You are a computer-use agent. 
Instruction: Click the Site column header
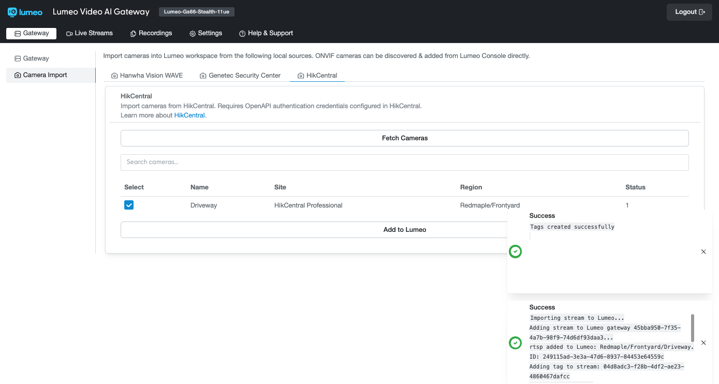280,187
